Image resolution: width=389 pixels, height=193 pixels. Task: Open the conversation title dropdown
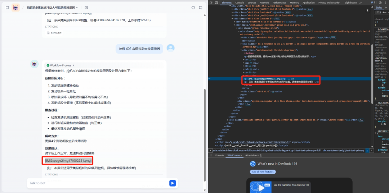click(x=52, y=8)
